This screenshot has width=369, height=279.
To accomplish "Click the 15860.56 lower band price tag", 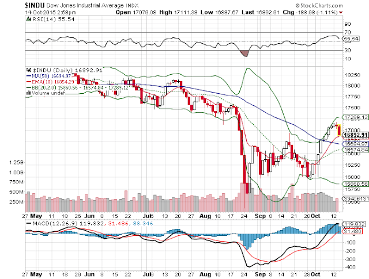I will point(356,184).
